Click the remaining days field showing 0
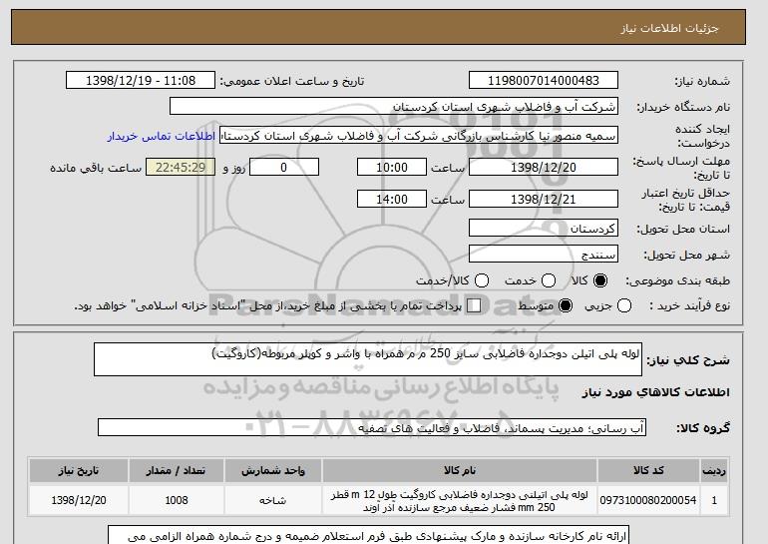Viewport: 768px width, 544px height. point(284,167)
